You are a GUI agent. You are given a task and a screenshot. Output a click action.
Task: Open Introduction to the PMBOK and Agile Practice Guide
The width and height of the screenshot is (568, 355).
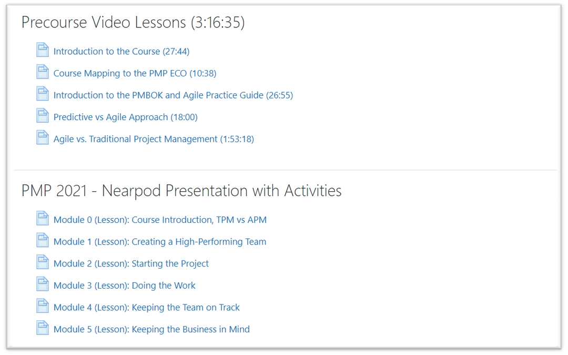[x=173, y=95]
